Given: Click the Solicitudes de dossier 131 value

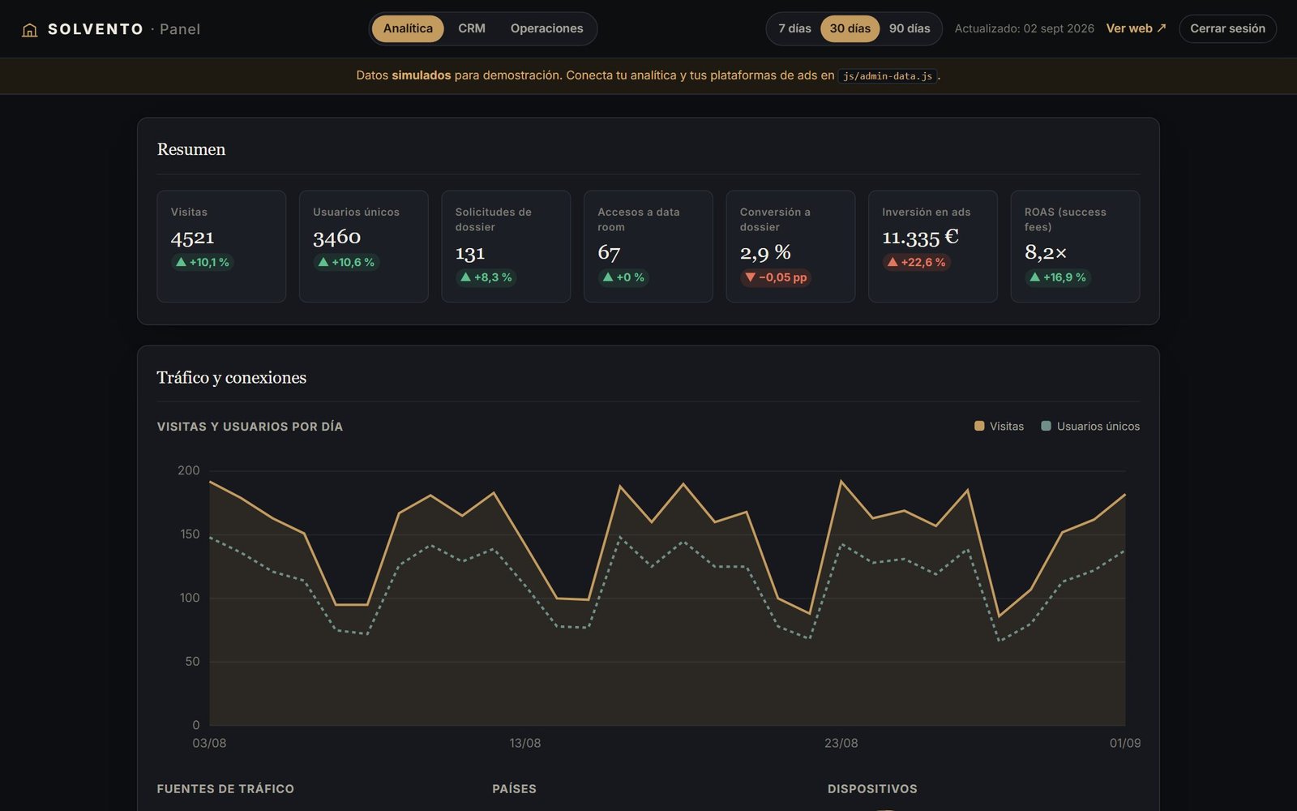Looking at the screenshot, I should [x=470, y=252].
